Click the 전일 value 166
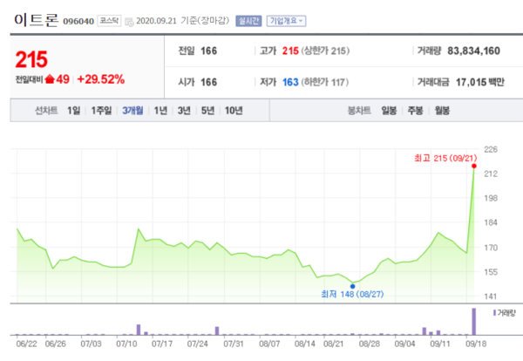 coord(209,51)
